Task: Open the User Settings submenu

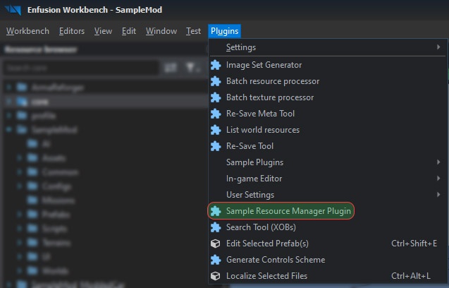Action: [250, 195]
